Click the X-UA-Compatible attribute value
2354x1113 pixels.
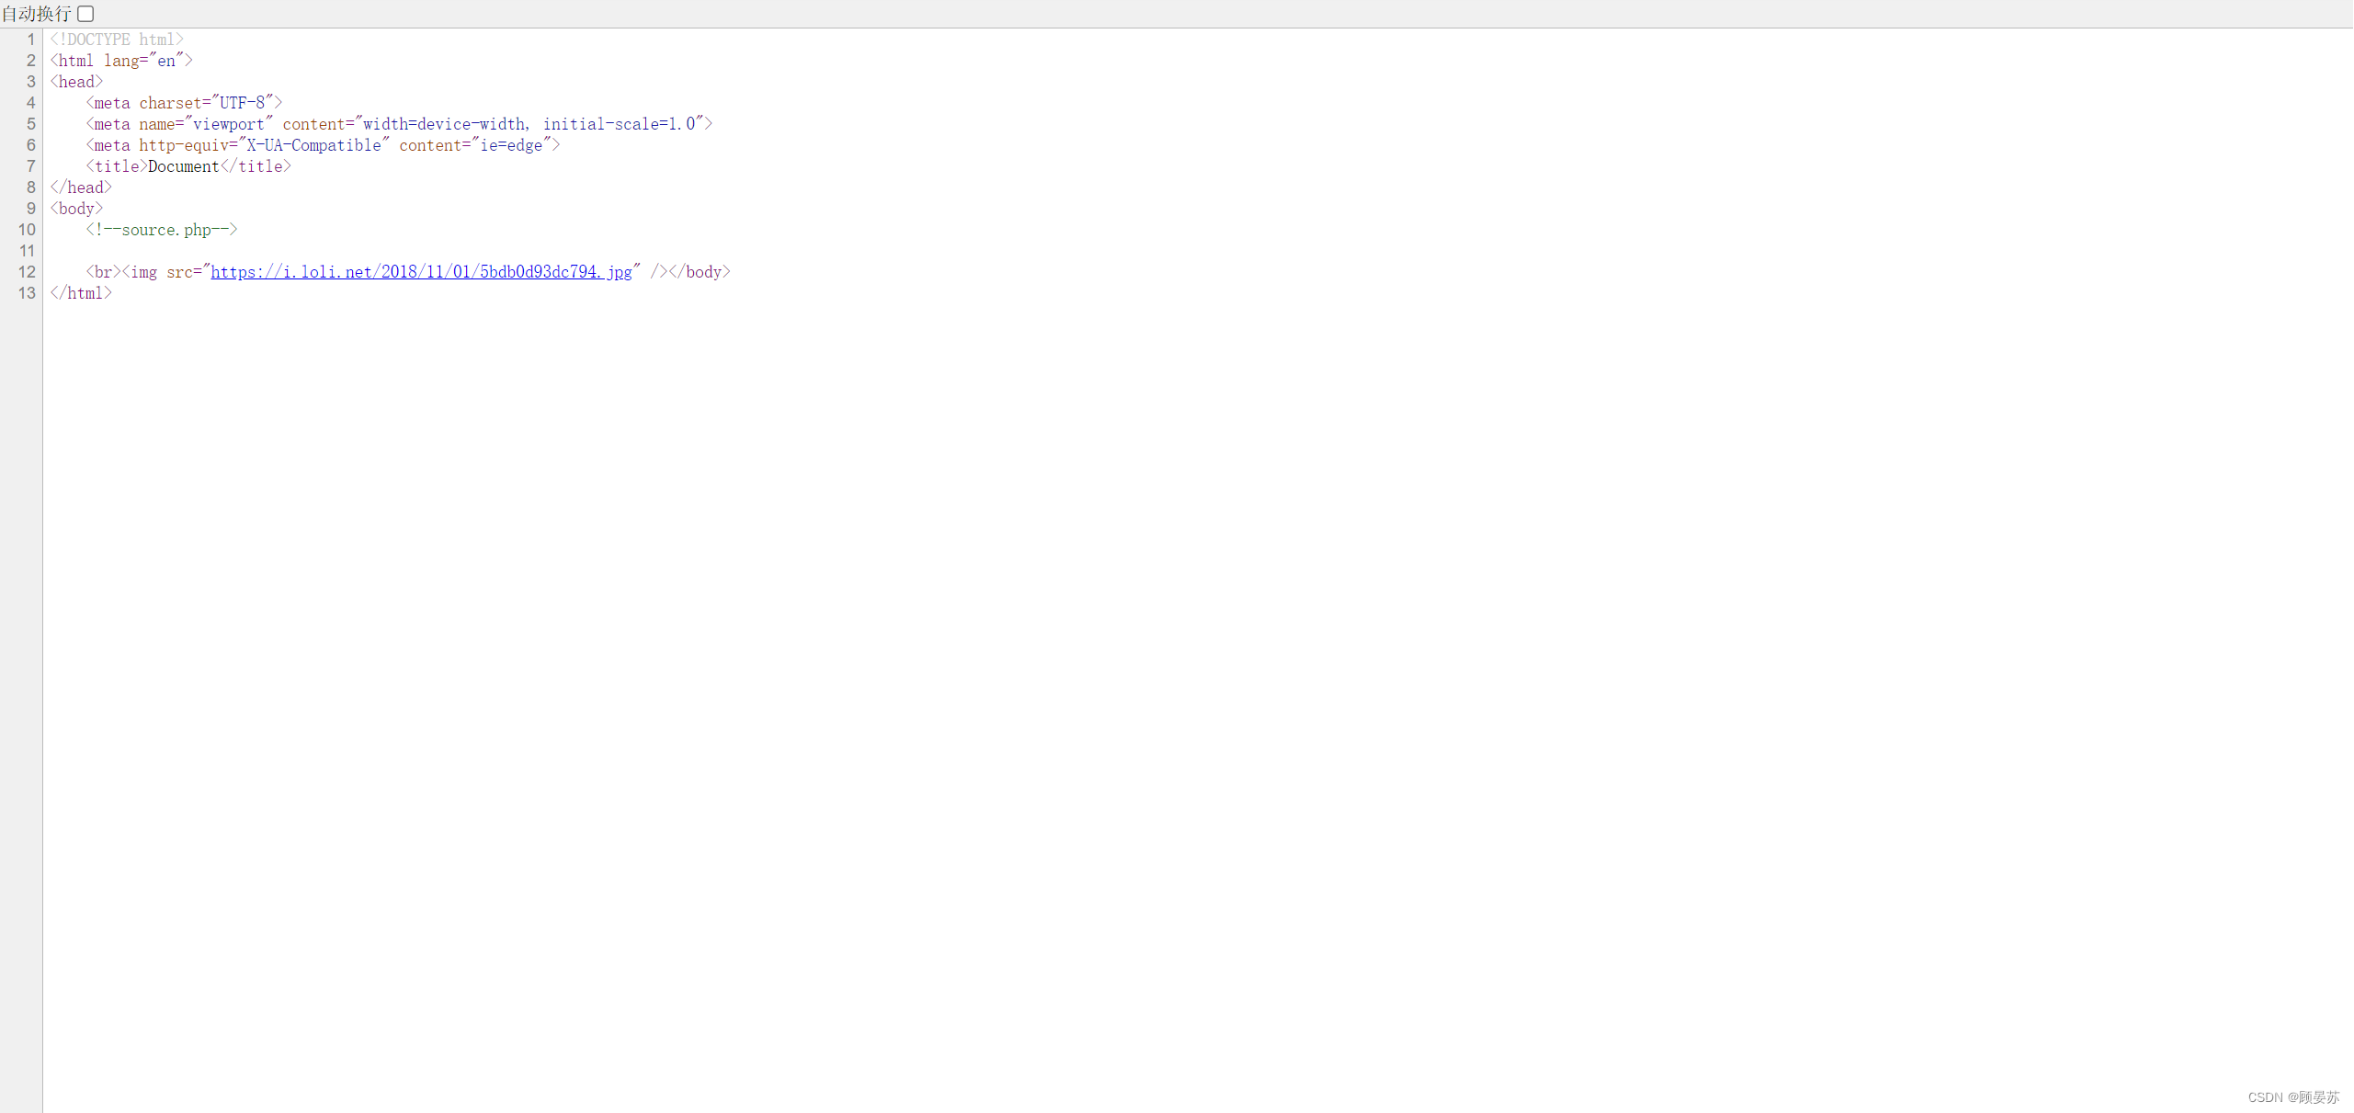click(x=313, y=145)
